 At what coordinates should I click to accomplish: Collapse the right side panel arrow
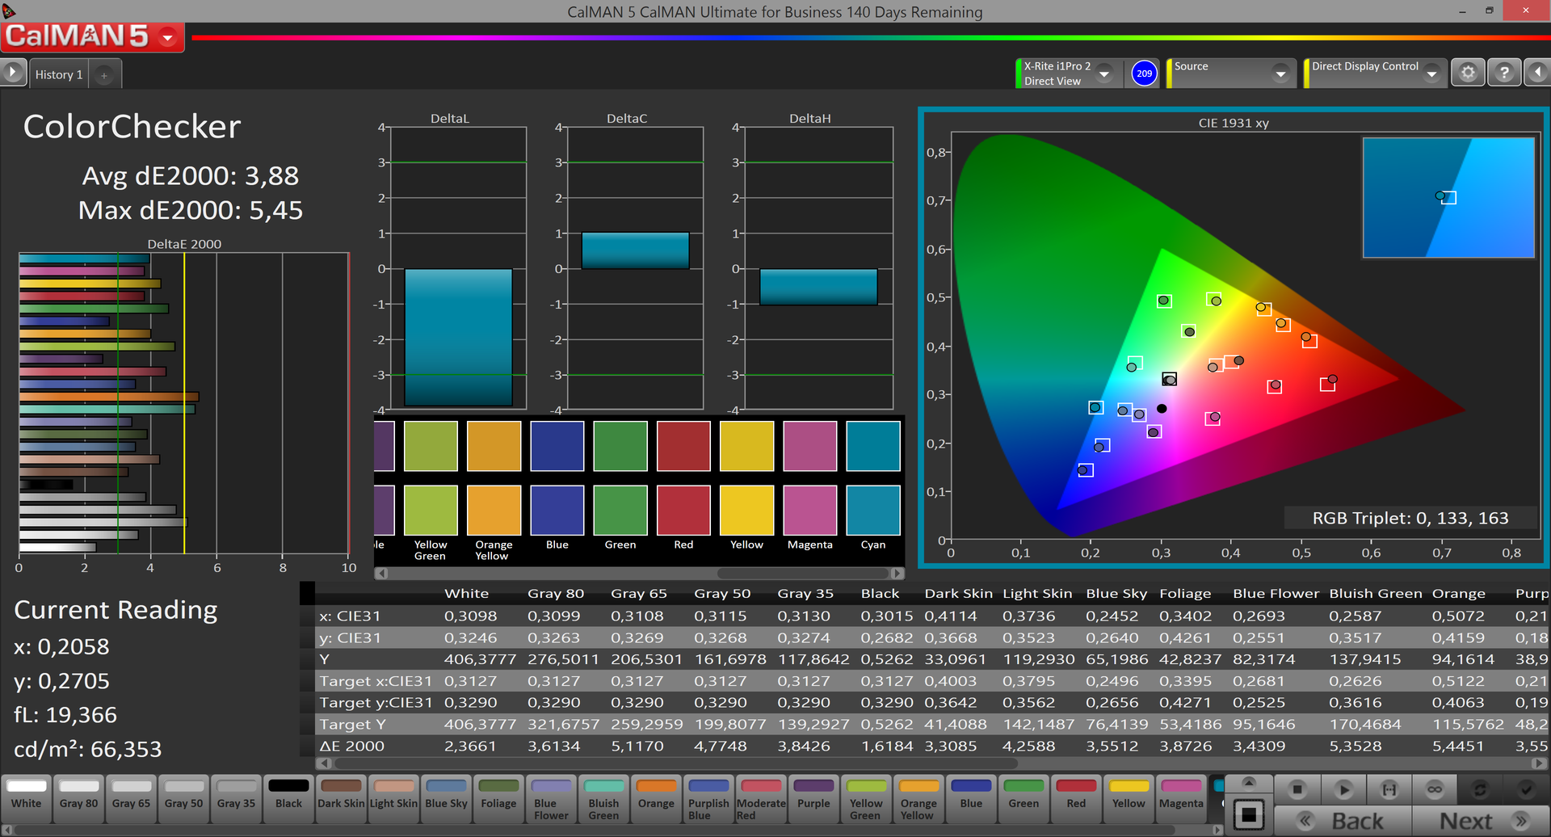click(x=1537, y=73)
